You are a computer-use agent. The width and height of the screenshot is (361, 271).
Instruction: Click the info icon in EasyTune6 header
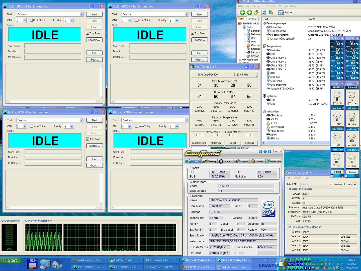tap(269, 151)
